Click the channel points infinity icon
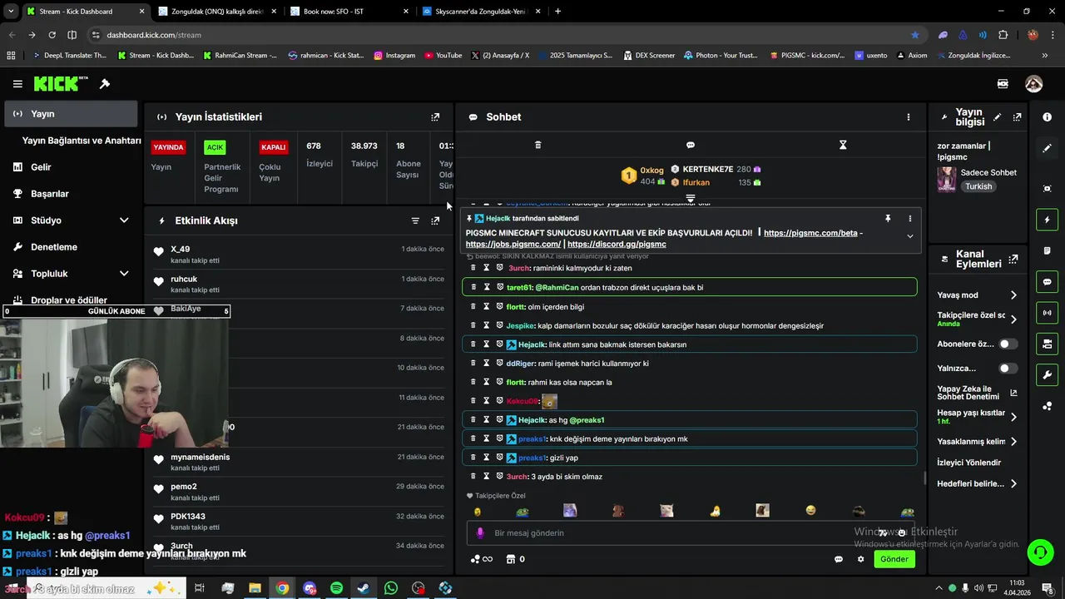Image resolution: width=1065 pixels, height=599 pixels. coord(482,559)
